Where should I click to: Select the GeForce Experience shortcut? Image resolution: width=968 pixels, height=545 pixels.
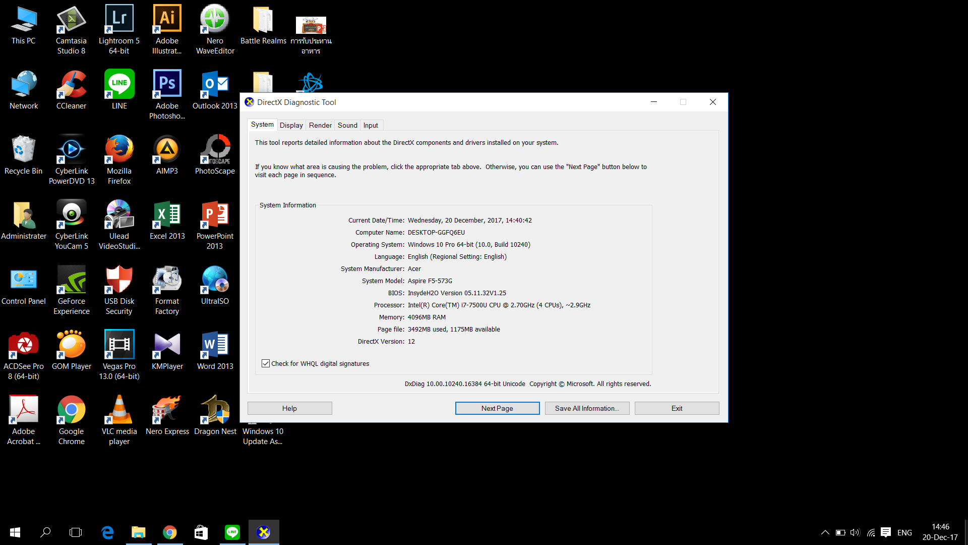(71, 280)
